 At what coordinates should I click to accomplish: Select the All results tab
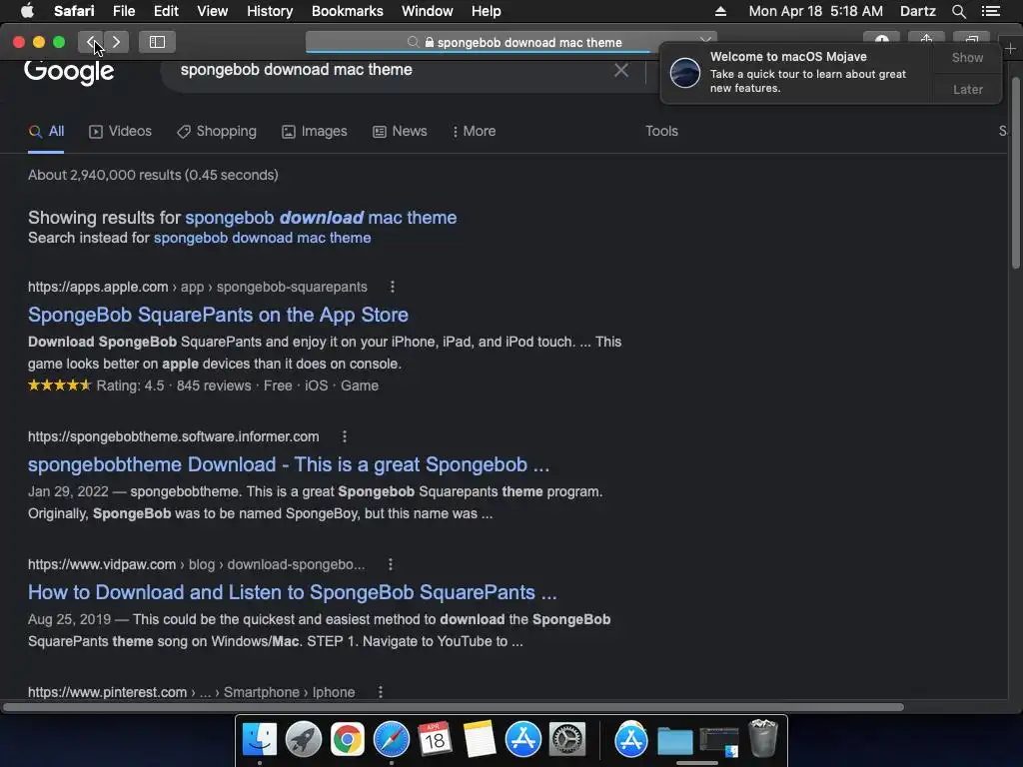(x=46, y=131)
